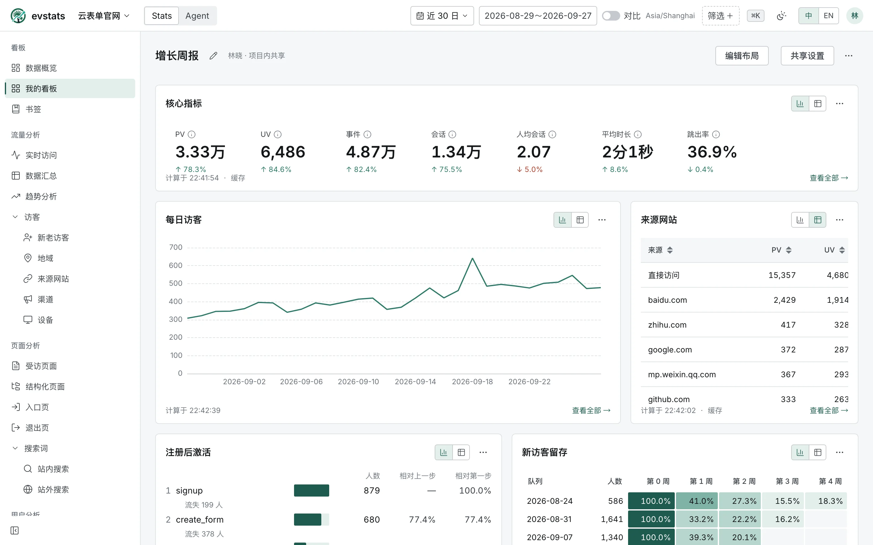Sort table by 来源 column arrows

(670, 250)
